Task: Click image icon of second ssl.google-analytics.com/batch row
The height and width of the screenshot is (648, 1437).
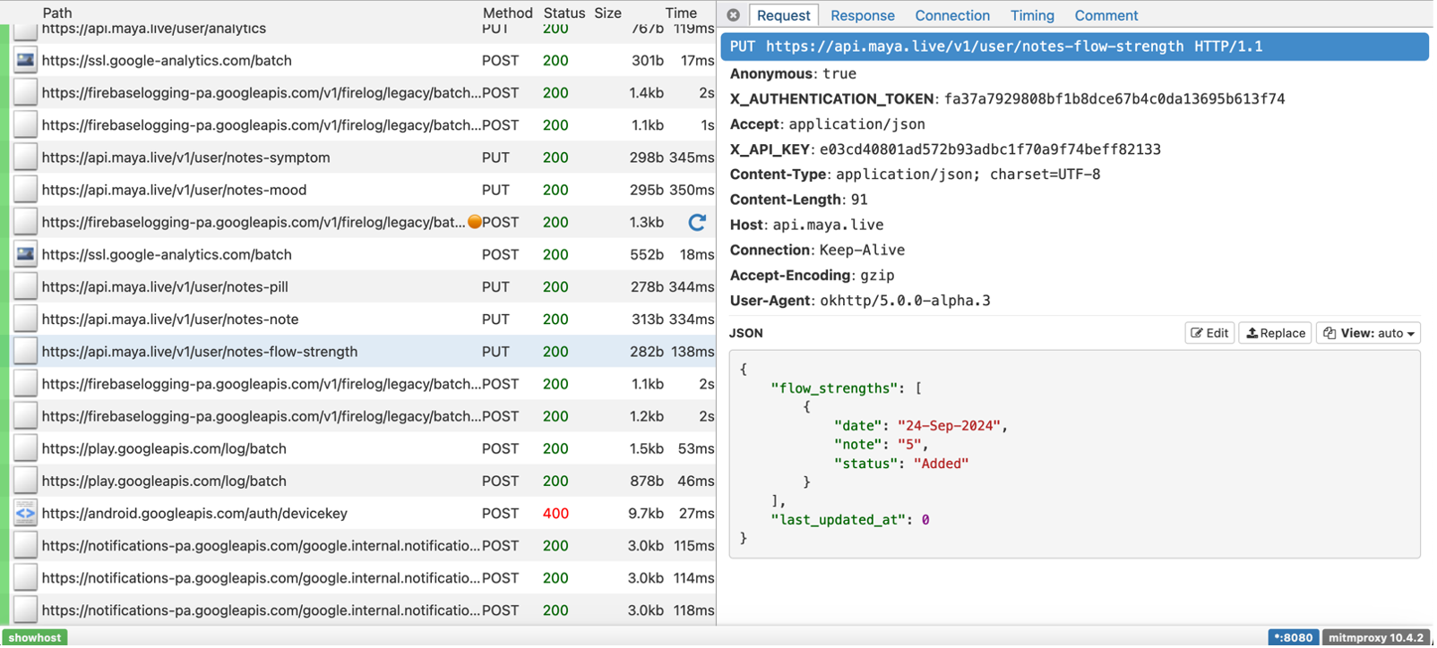Action: (x=25, y=255)
